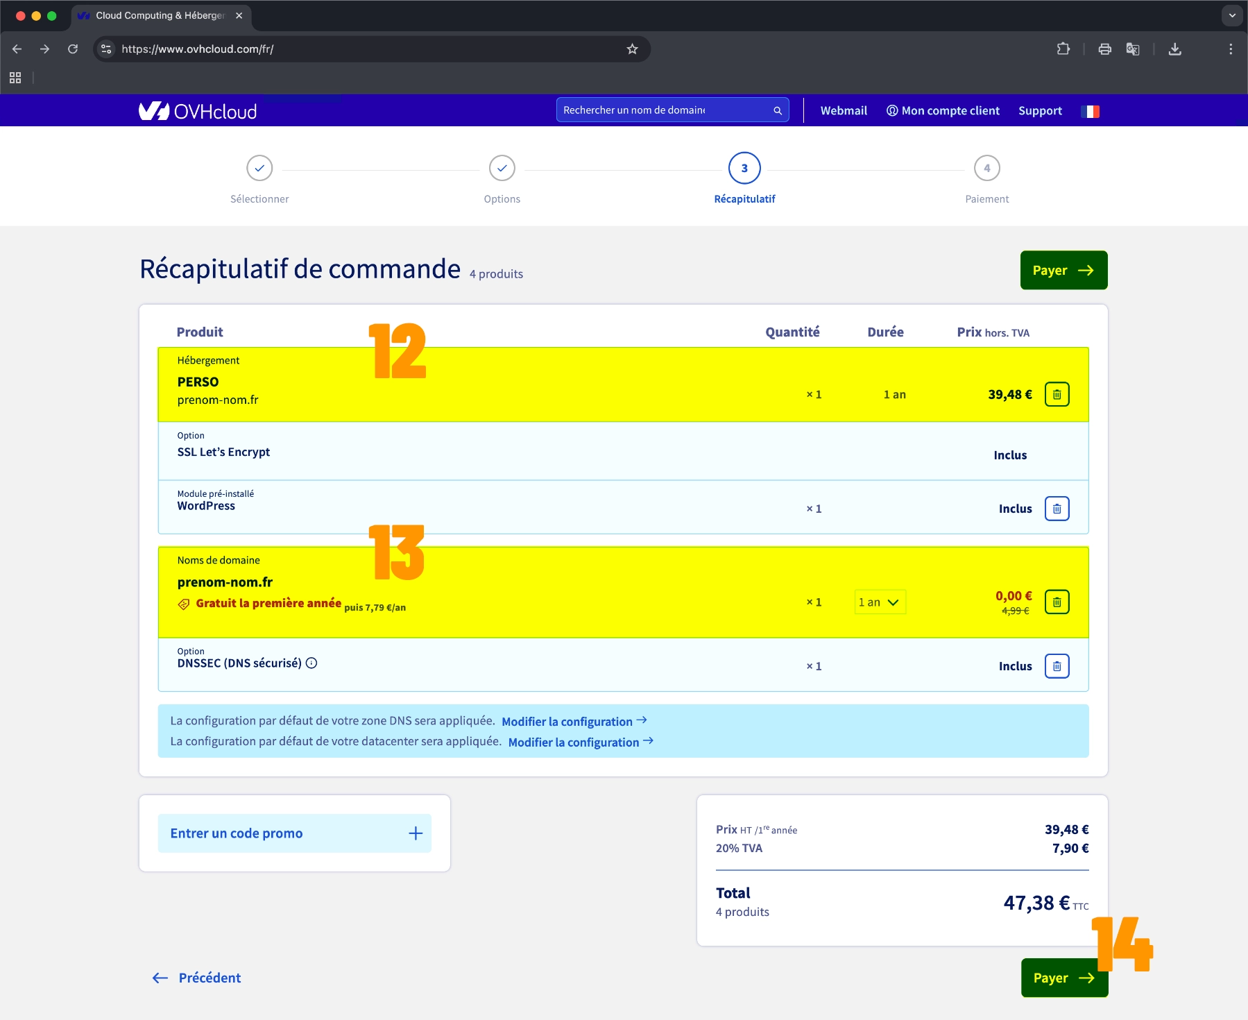Remove the WordPress module using trash icon
The width and height of the screenshot is (1248, 1020).
[1057, 509]
